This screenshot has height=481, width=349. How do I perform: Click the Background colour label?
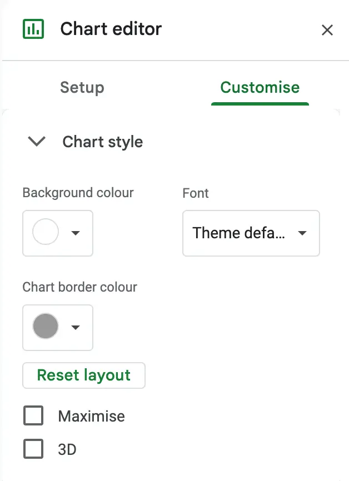tap(77, 193)
